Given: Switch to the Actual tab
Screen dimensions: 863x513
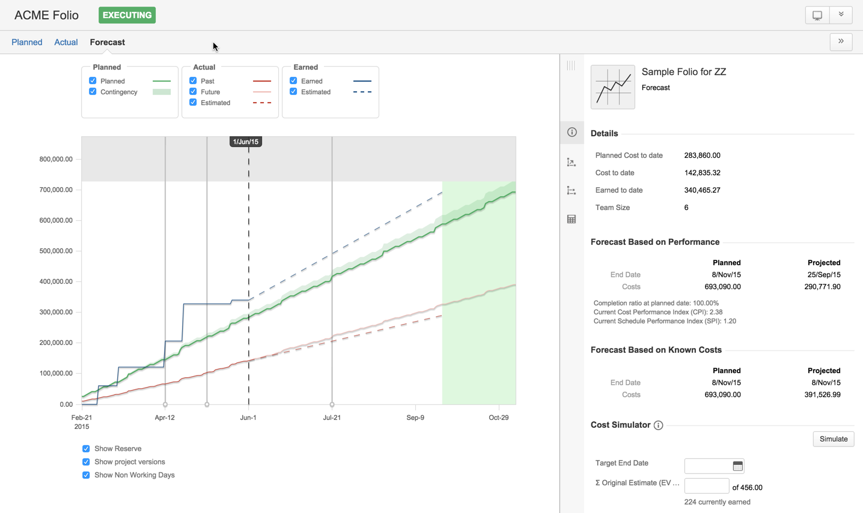Looking at the screenshot, I should (66, 42).
